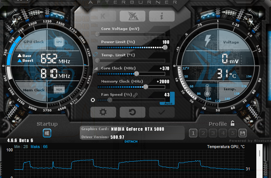Click the Core Clock slider handle
Image resolution: width=271 pixels, height=178 pixels.
point(137,74)
